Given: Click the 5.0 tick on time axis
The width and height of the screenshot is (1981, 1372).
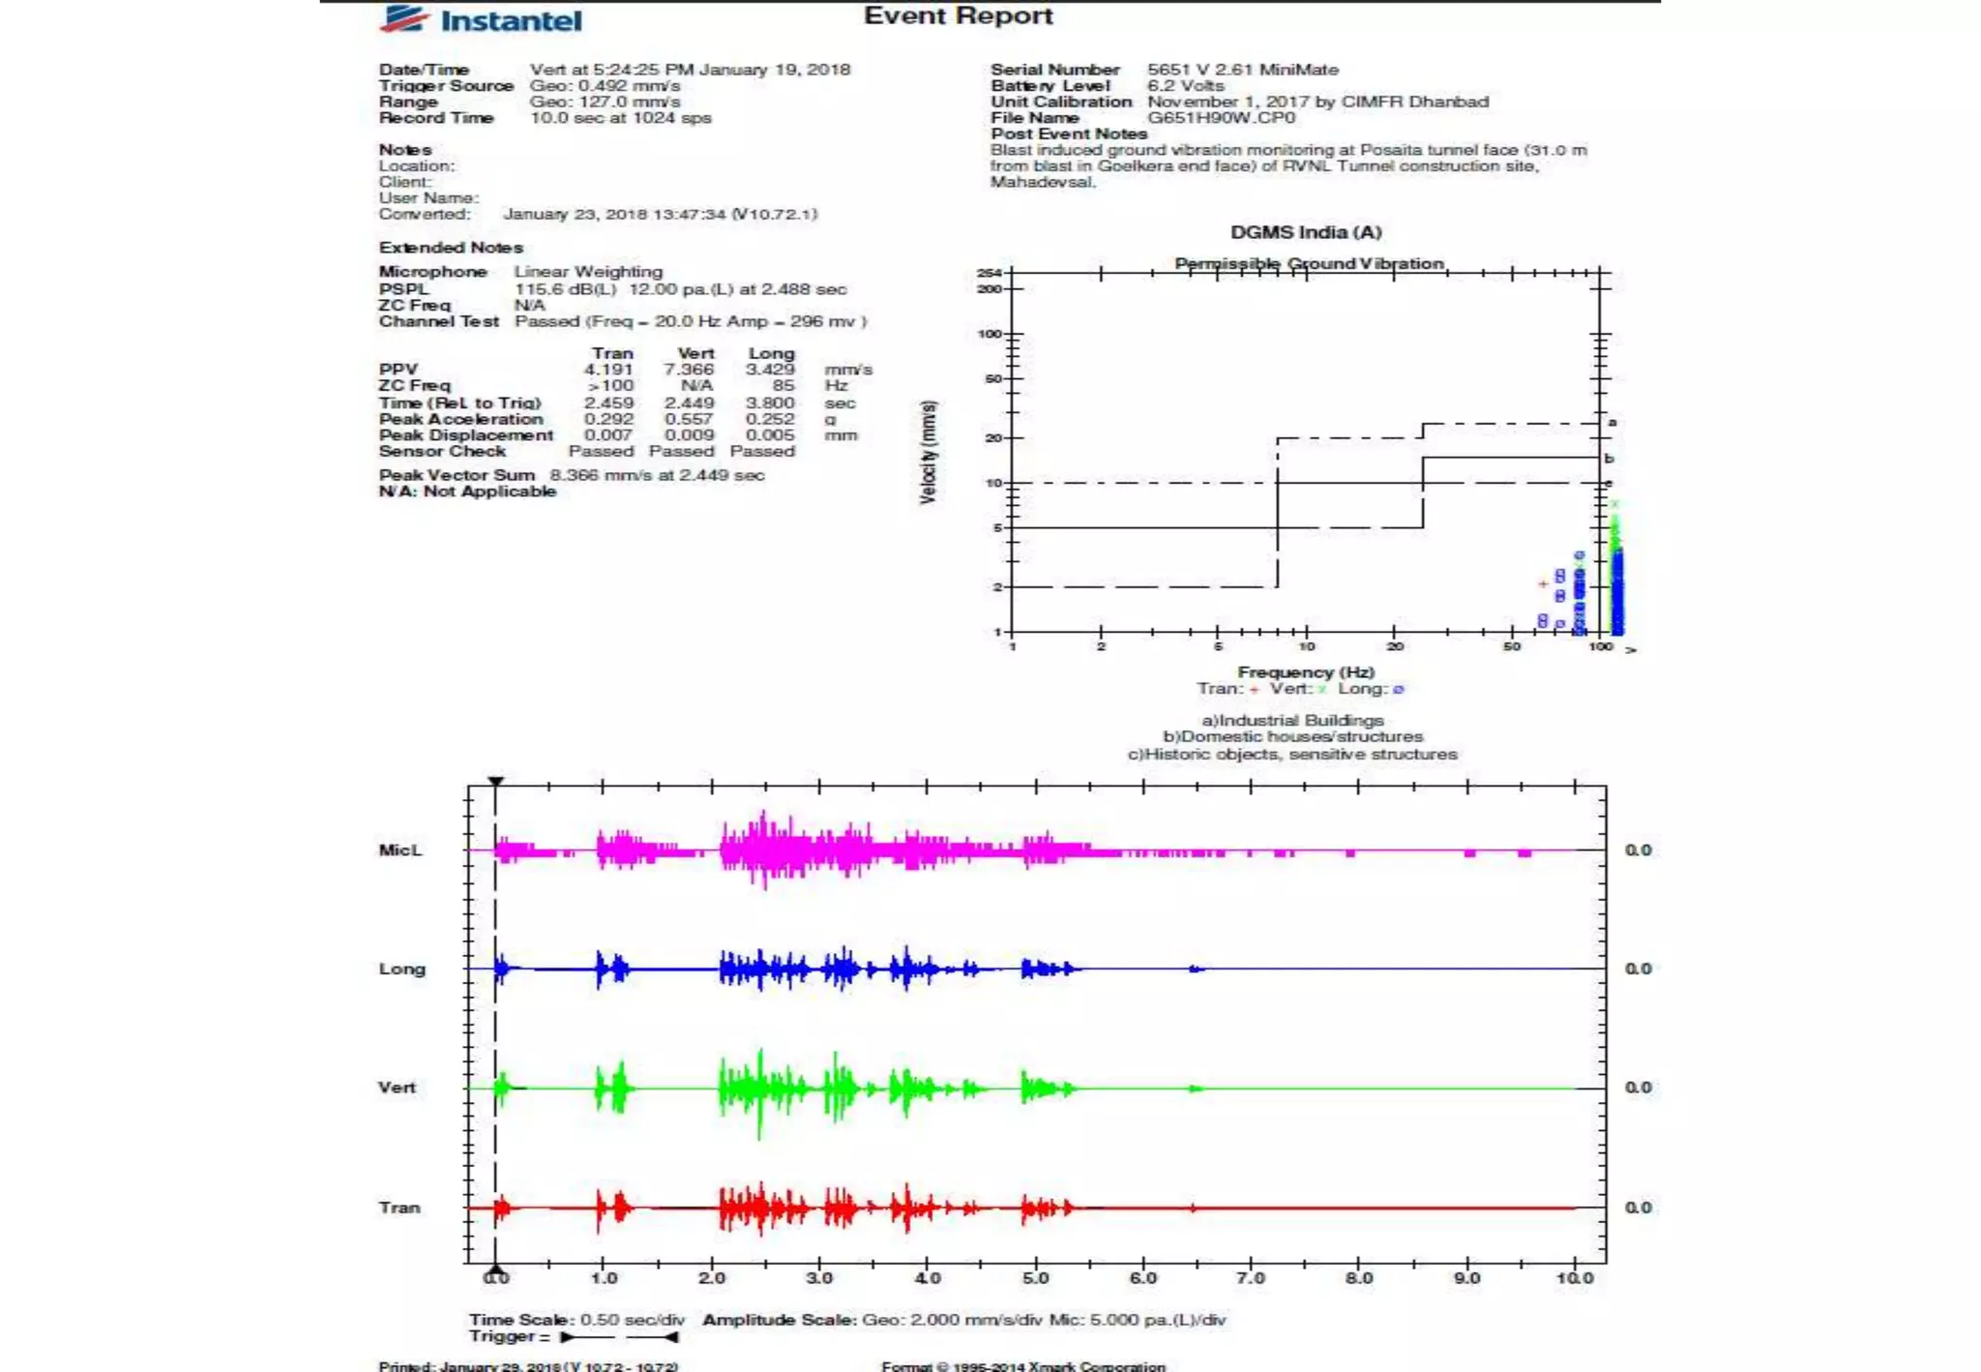Looking at the screenshot, I should tap(1035, 1278).
